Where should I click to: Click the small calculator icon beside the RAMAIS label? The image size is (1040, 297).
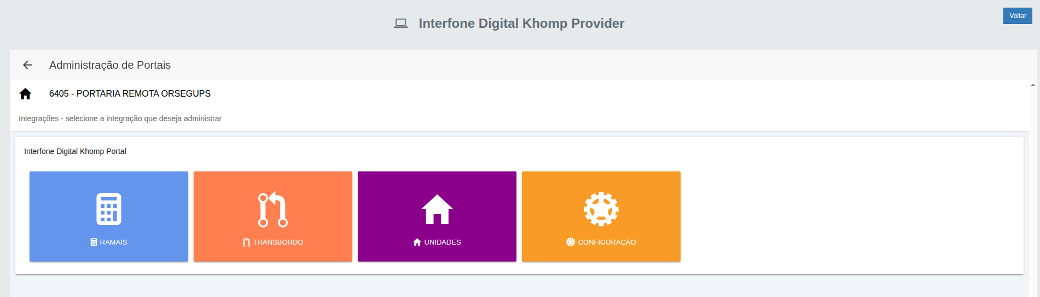[94, 242]
